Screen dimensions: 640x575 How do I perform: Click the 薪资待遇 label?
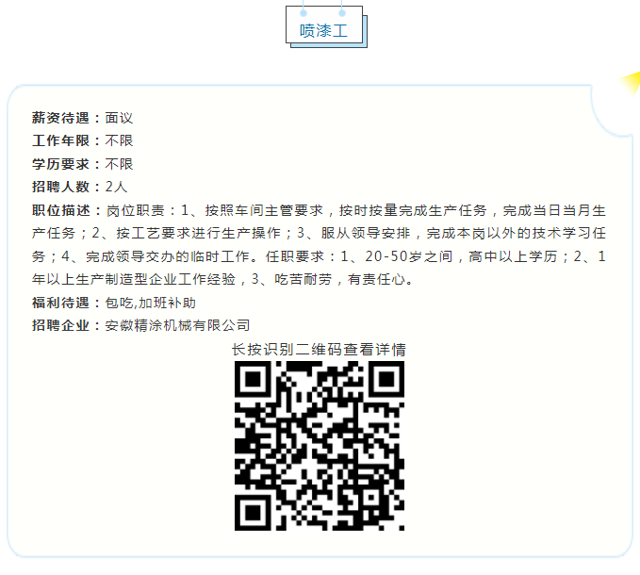[60, 118]
